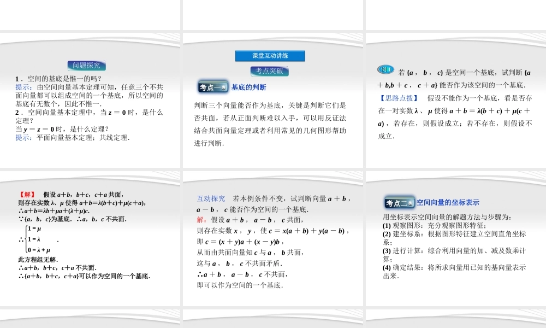The width and height of the screenshot is (546, 328).
Task: Open the 考点二 空间向量的坐标表示 slide
Action: tap(456, 238)
